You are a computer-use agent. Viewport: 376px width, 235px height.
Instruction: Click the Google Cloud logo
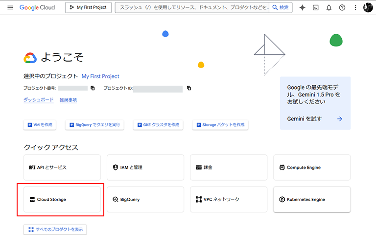37,7
